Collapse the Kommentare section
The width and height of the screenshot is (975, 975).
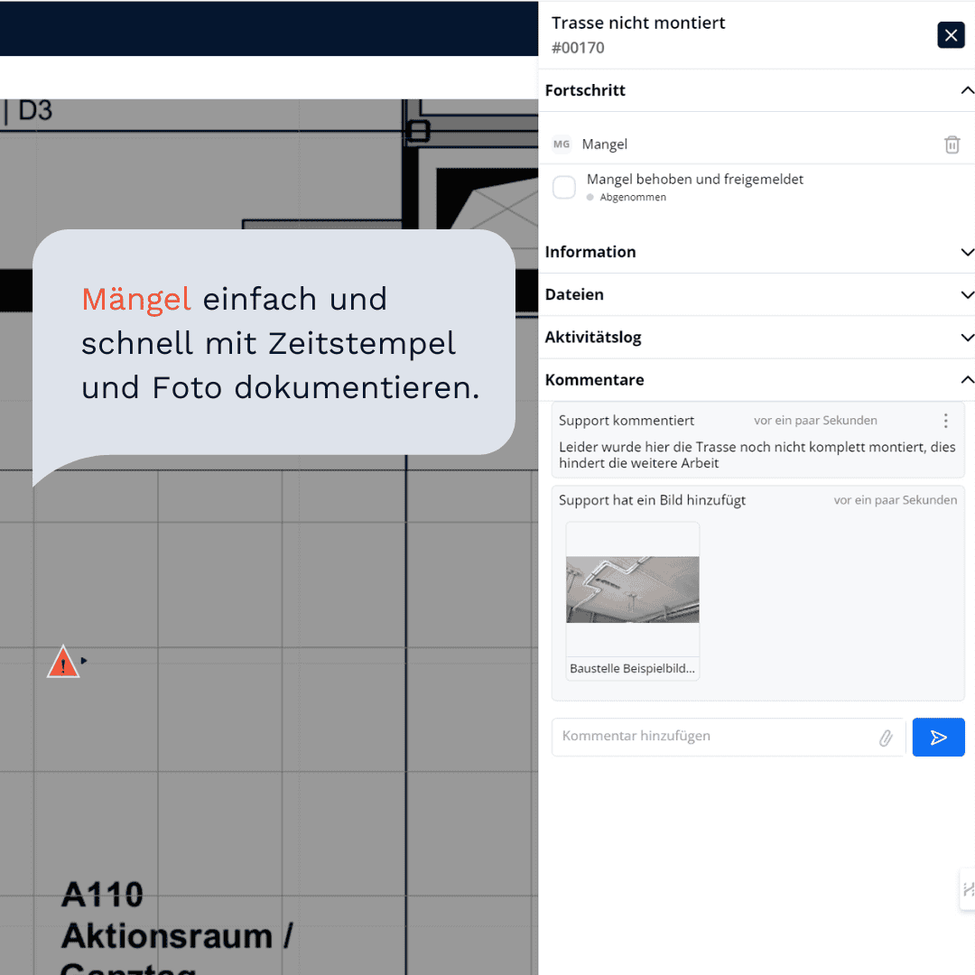coord(967,379)
